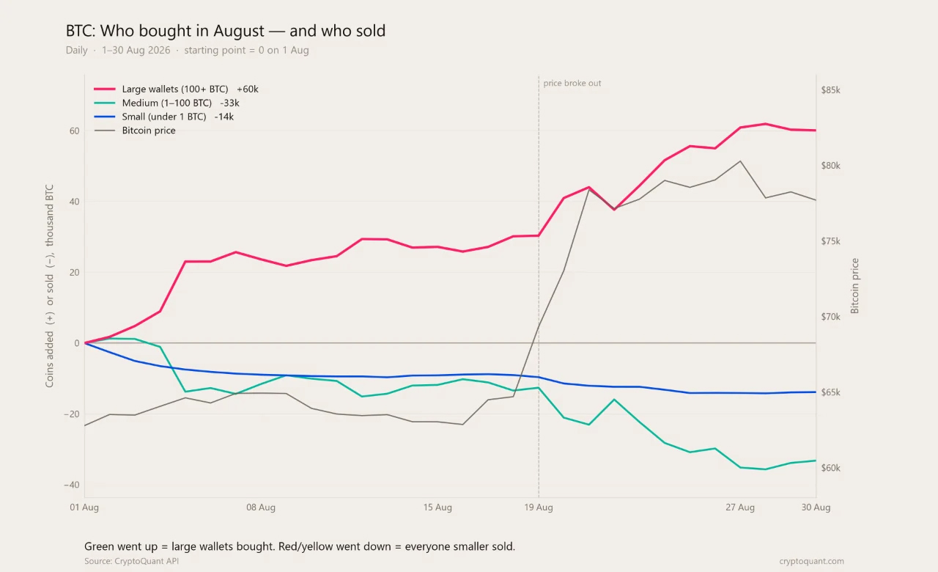Select the Medium (1–100 BTC) legend label
The image size is (938, 572).
pyautogui.click(x=167, y=103)
